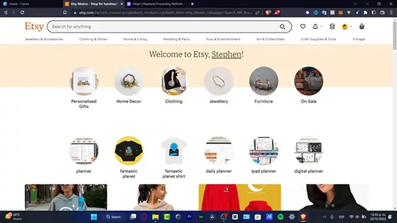
Task: Open the account profile avatar
Action: (x=345, y=26)
